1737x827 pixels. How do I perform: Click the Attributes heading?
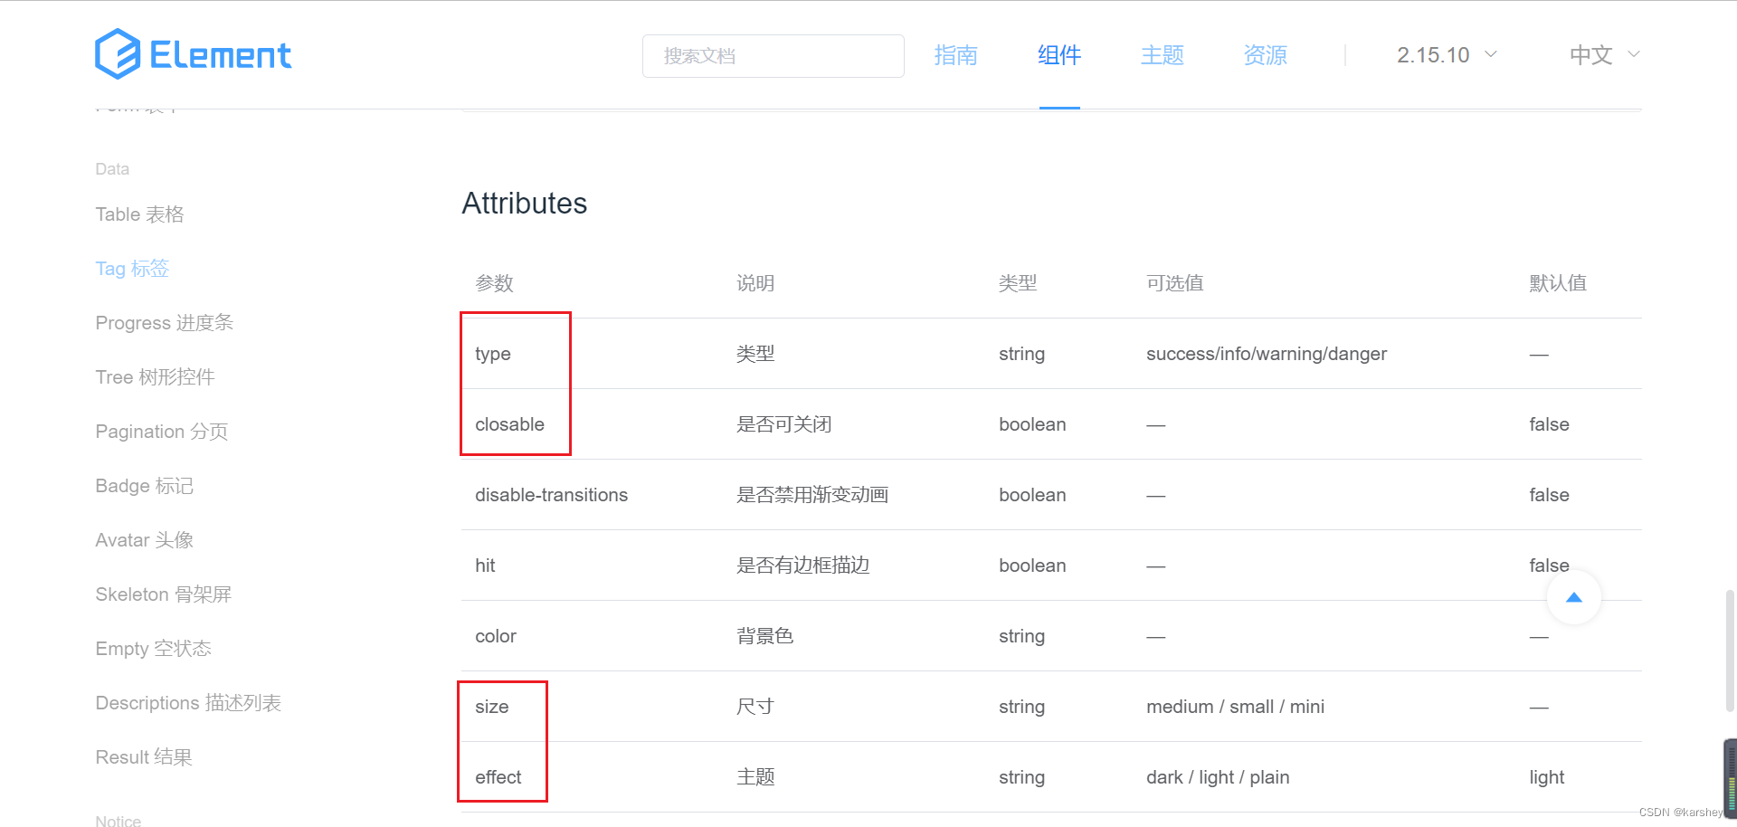(x=525, y=204)
